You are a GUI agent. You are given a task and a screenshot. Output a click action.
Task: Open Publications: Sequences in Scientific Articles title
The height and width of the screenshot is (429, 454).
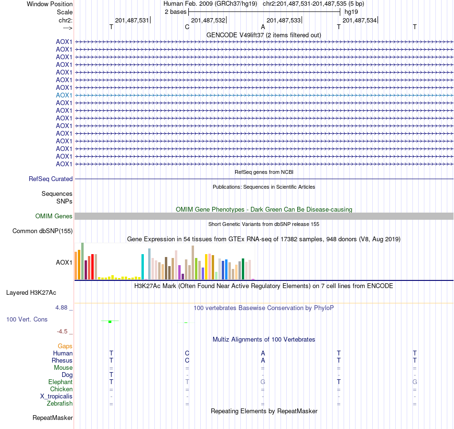coord(264,187)
